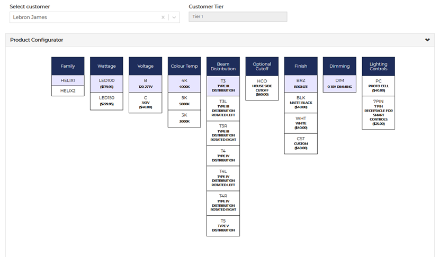This screenshot has width=439, height=257.
Task: Add the 7PIN receptacle option
Action: (378, 112)
